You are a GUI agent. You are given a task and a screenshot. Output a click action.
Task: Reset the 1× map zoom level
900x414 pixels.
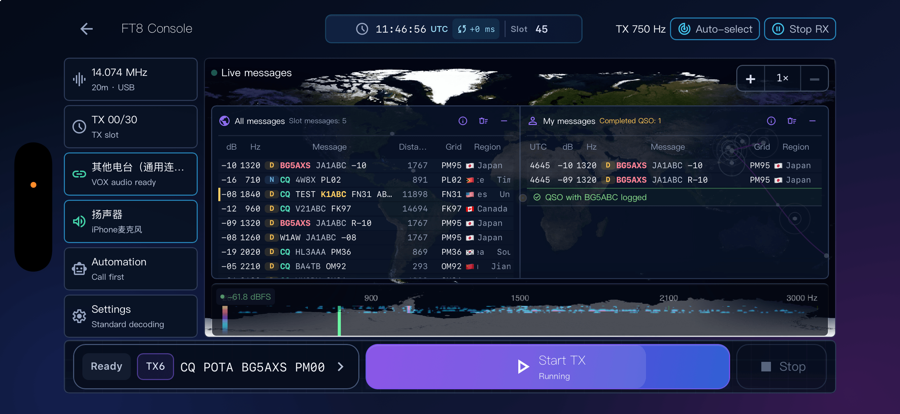[782, 78]
